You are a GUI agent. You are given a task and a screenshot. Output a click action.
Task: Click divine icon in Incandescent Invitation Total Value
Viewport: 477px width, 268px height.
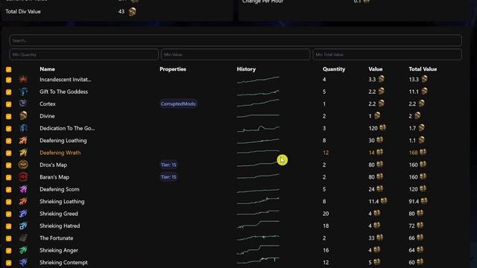coord(424,79)
